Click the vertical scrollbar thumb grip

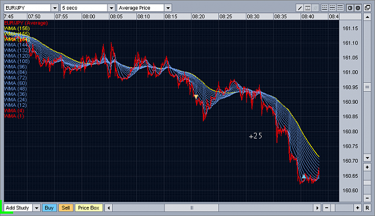367,87
